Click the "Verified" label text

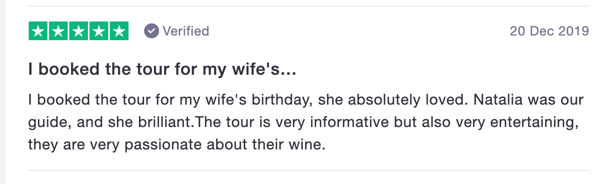(x=186, y=31)
